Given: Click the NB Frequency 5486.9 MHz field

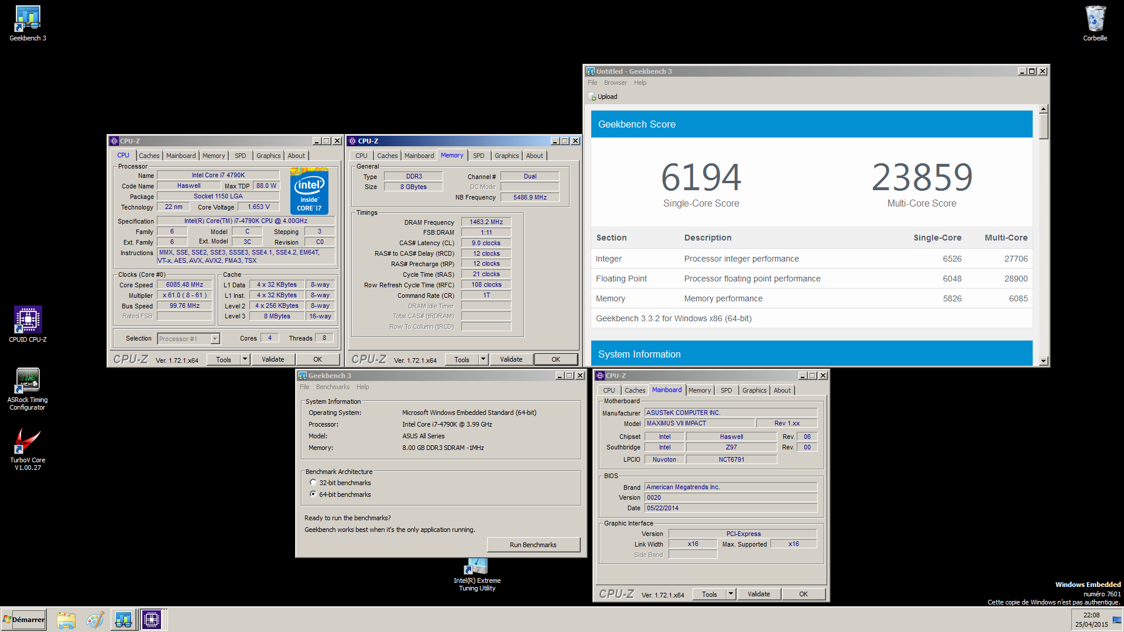Looking at the screenshot, I should click(x=530, y=197).
